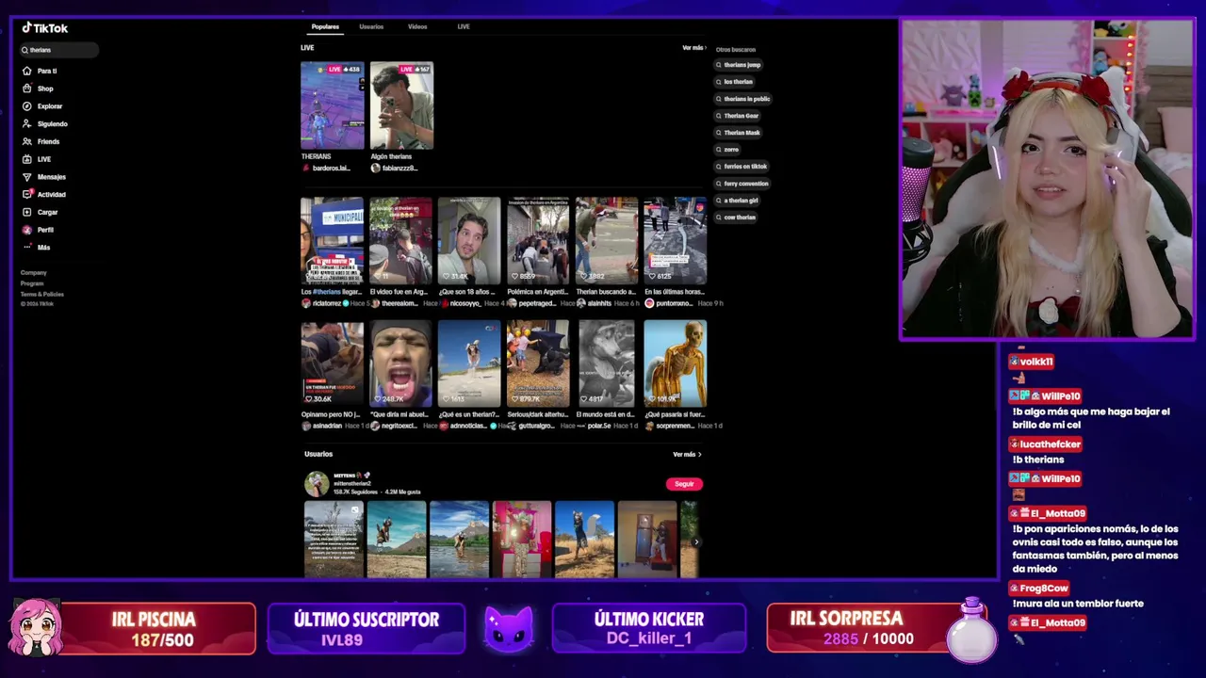Switch to the LIVE search tab
This screenshot has width=1206, height=678.
pyautogui.click(x=464, y=26)
